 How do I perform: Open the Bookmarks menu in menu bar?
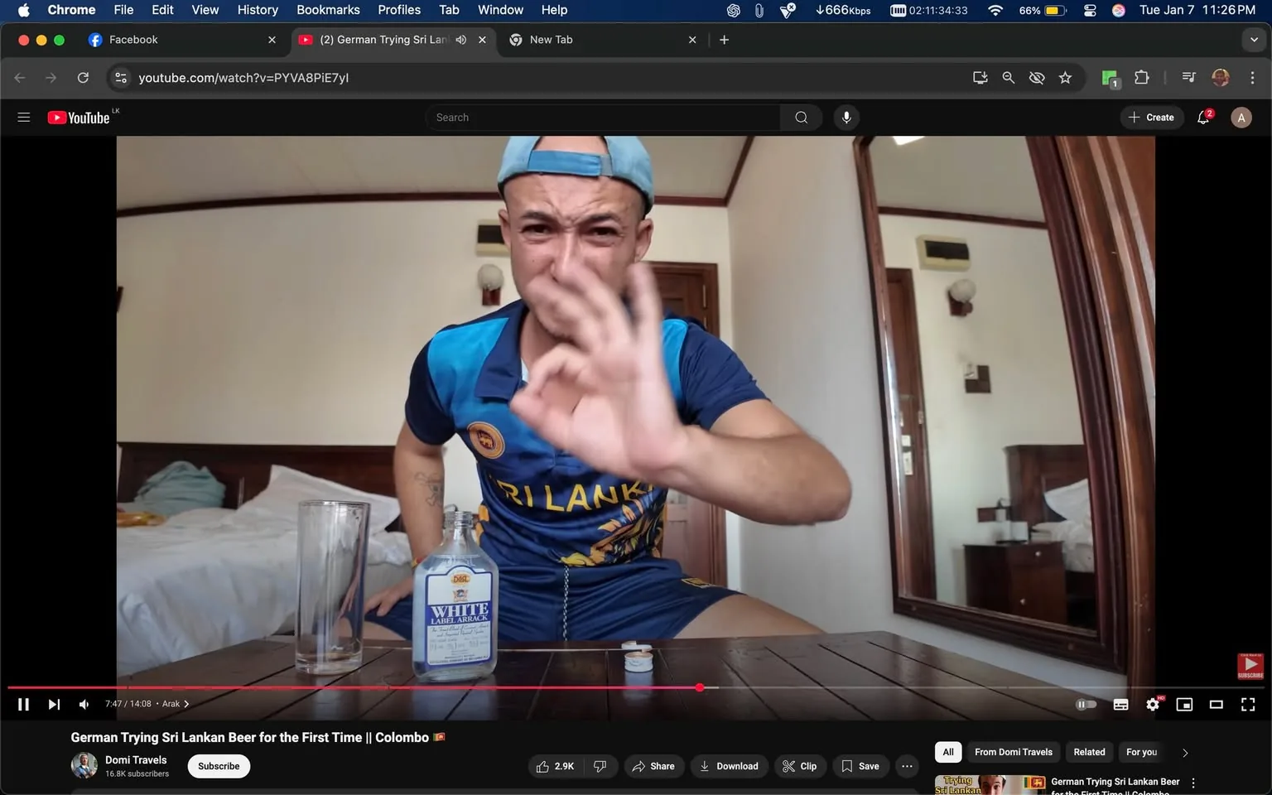point(328,10)
